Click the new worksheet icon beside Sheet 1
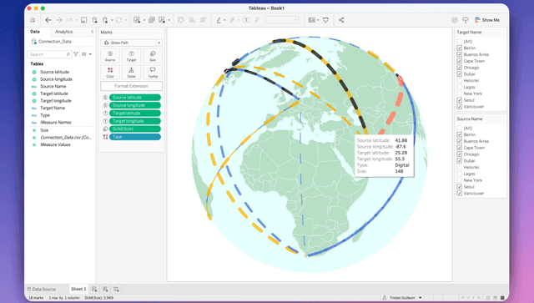 click(x=94, y=289)
